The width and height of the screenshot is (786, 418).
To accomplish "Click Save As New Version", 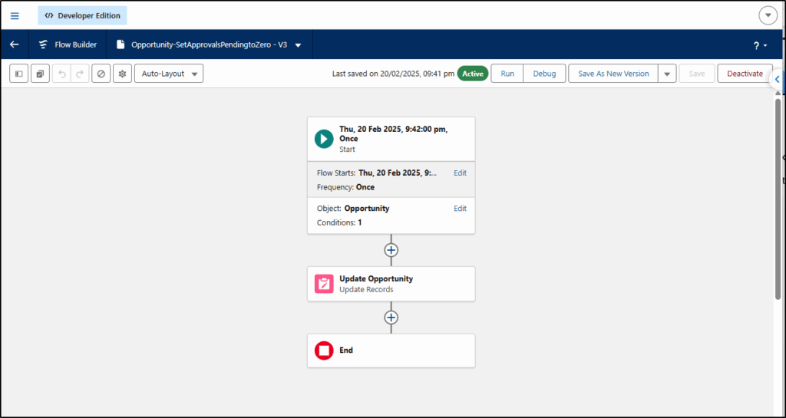I will [x=613, y=74].
